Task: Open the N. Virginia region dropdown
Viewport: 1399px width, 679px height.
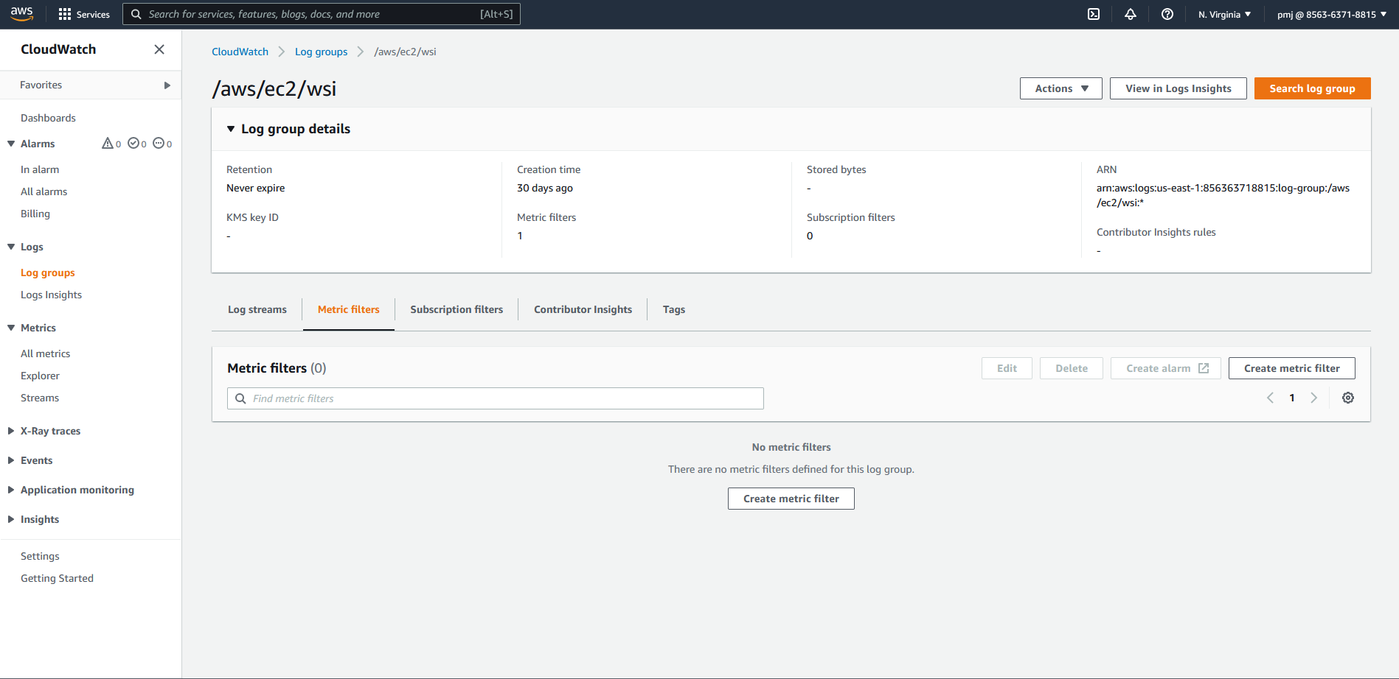Action: (1224, 14)
